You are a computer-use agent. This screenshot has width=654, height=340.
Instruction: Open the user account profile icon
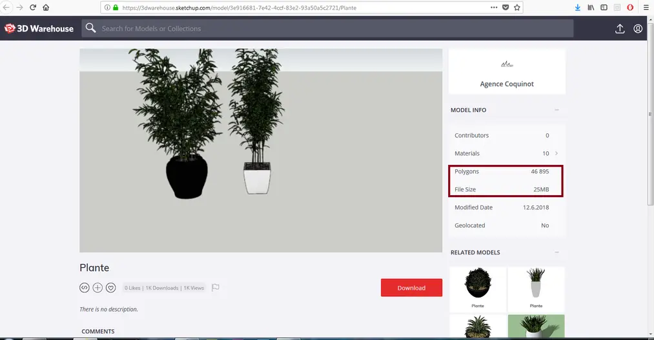pos(638,28)
